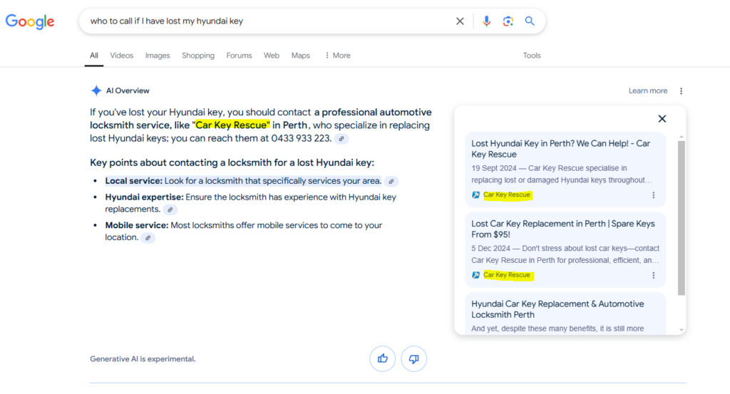Start voice search with microphone icon

486,21
